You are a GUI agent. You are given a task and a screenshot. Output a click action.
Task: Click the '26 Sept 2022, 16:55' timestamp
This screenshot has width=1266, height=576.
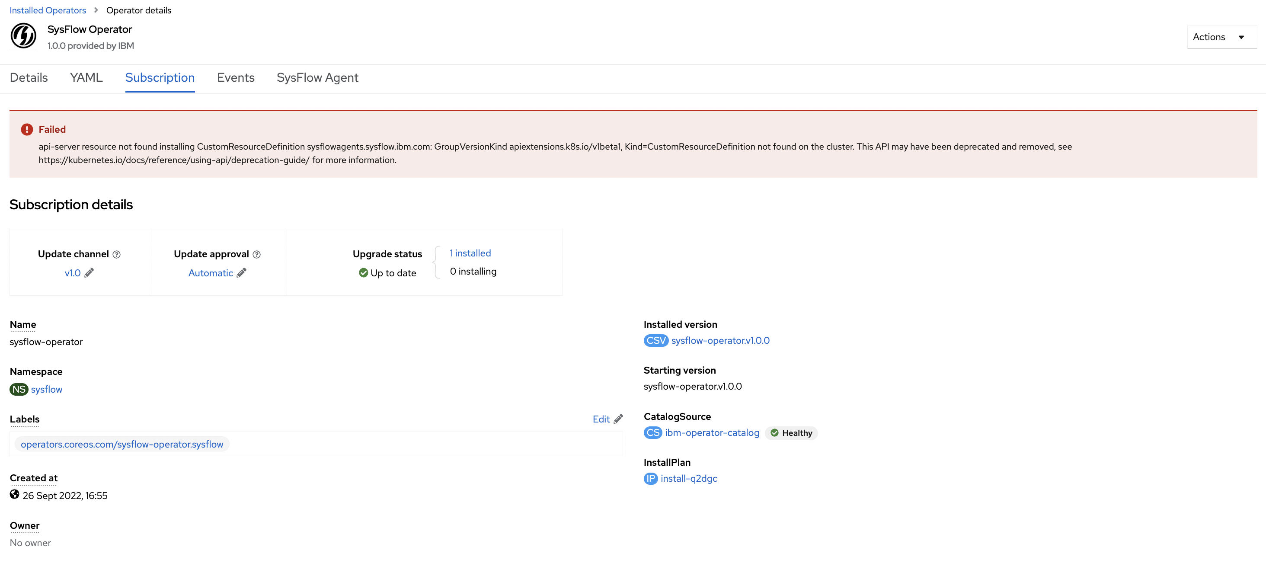coord(65,496)
